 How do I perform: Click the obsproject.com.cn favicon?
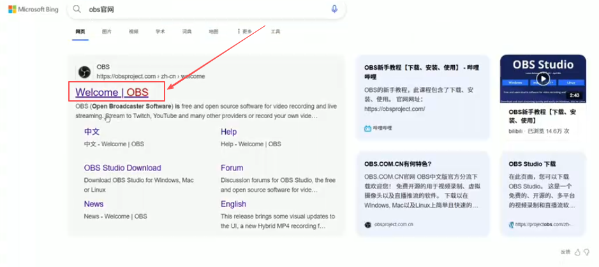coord(367,225)
